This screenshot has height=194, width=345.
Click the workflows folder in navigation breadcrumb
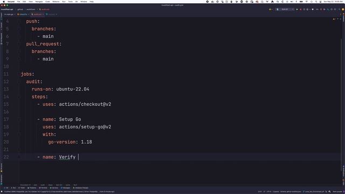click(x=31, y=10)
